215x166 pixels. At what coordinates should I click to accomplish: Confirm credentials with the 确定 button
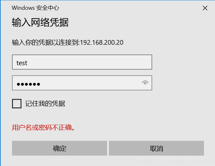pyautogui.click(x=59, y=148)
